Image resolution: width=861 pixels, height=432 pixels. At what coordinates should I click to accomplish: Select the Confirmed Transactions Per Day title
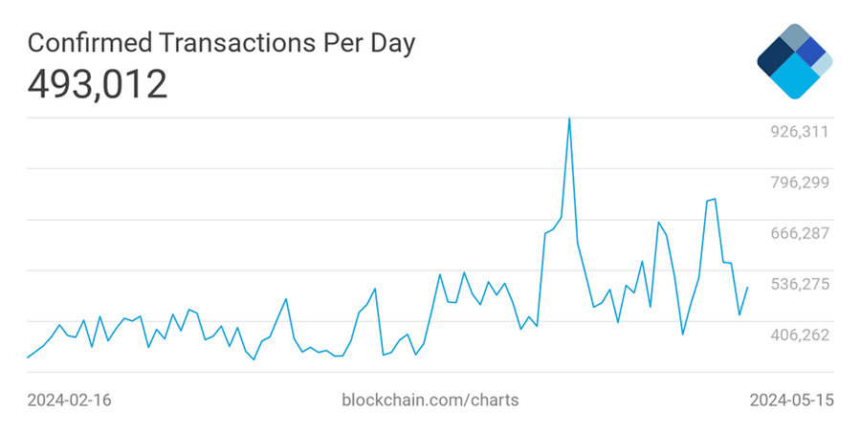tap(220, 44)
